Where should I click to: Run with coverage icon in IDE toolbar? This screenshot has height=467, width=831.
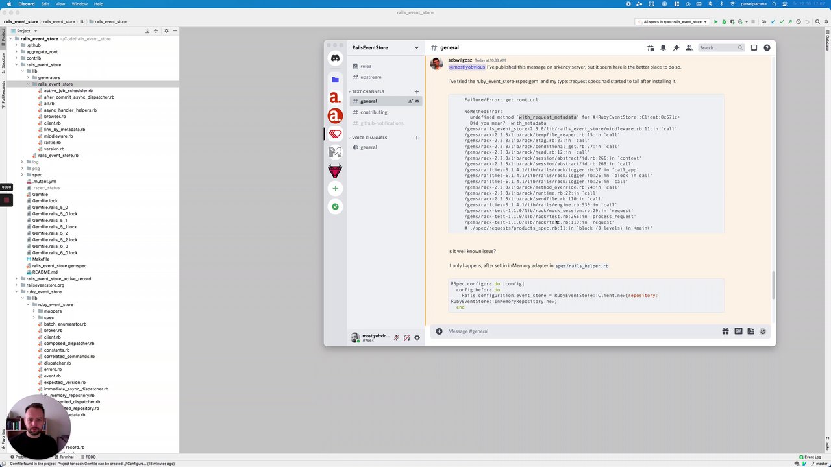tap(732, 21)
